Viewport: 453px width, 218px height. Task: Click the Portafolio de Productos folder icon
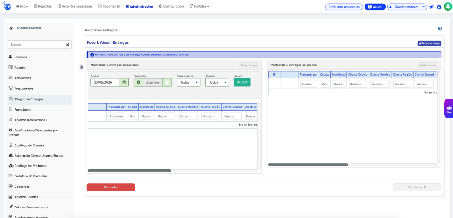[11, 176]
